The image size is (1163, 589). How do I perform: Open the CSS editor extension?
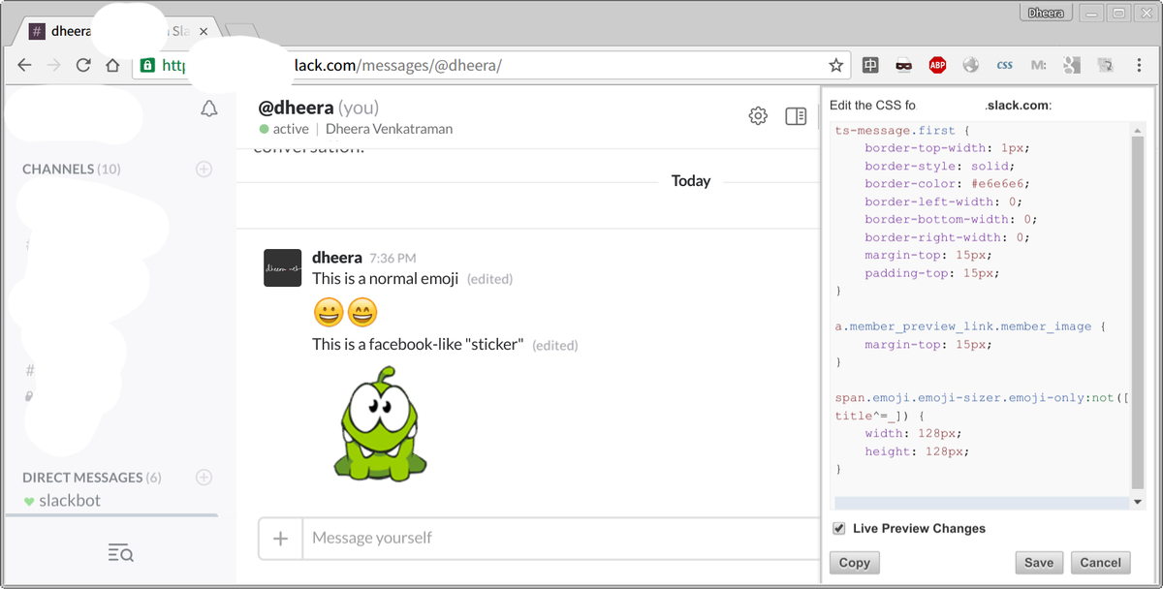pyautogui.click(x=1005, y=66)
